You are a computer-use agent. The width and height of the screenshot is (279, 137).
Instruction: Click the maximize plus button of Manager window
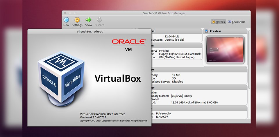point(75,13)
